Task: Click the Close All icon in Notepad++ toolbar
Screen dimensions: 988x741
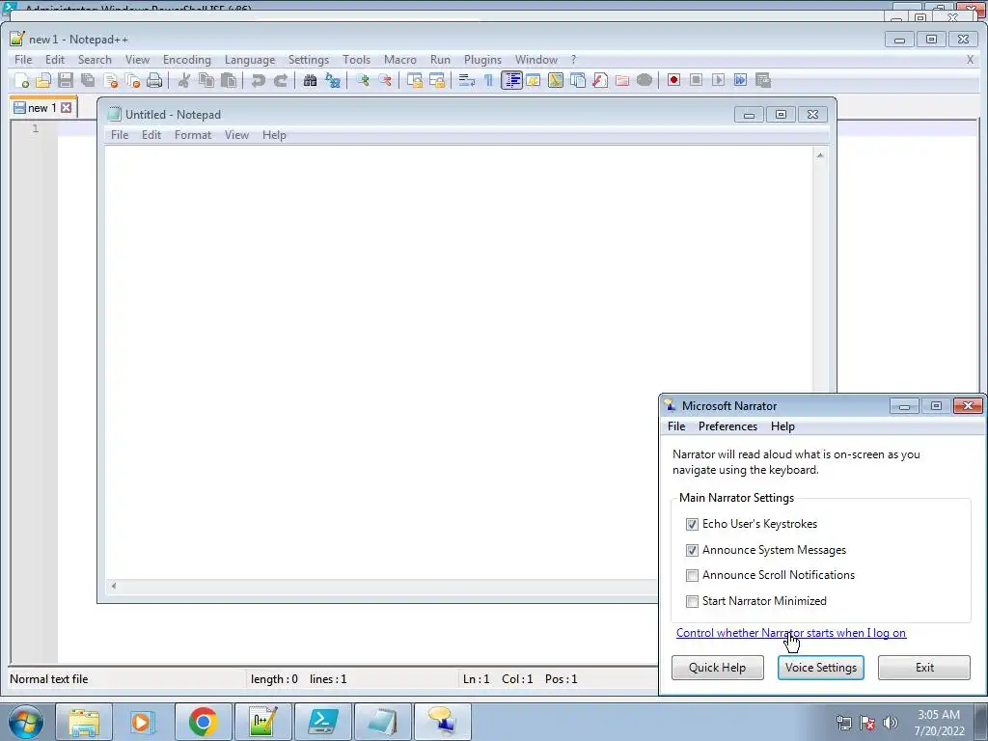Action: click(132, 80)
